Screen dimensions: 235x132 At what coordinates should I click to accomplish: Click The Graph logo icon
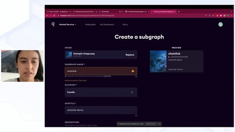click(53, 25)
